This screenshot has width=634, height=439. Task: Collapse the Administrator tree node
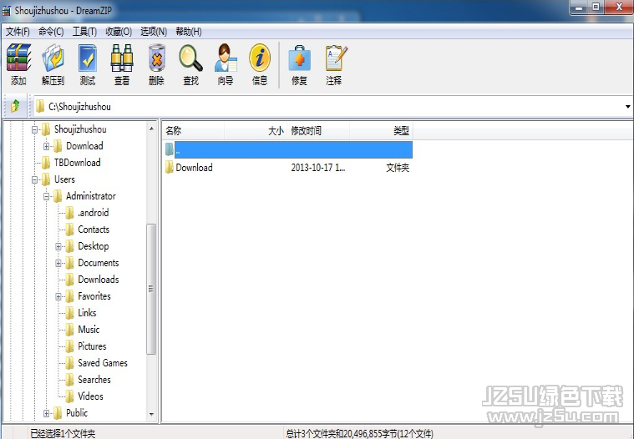click(x=47, y=196)
